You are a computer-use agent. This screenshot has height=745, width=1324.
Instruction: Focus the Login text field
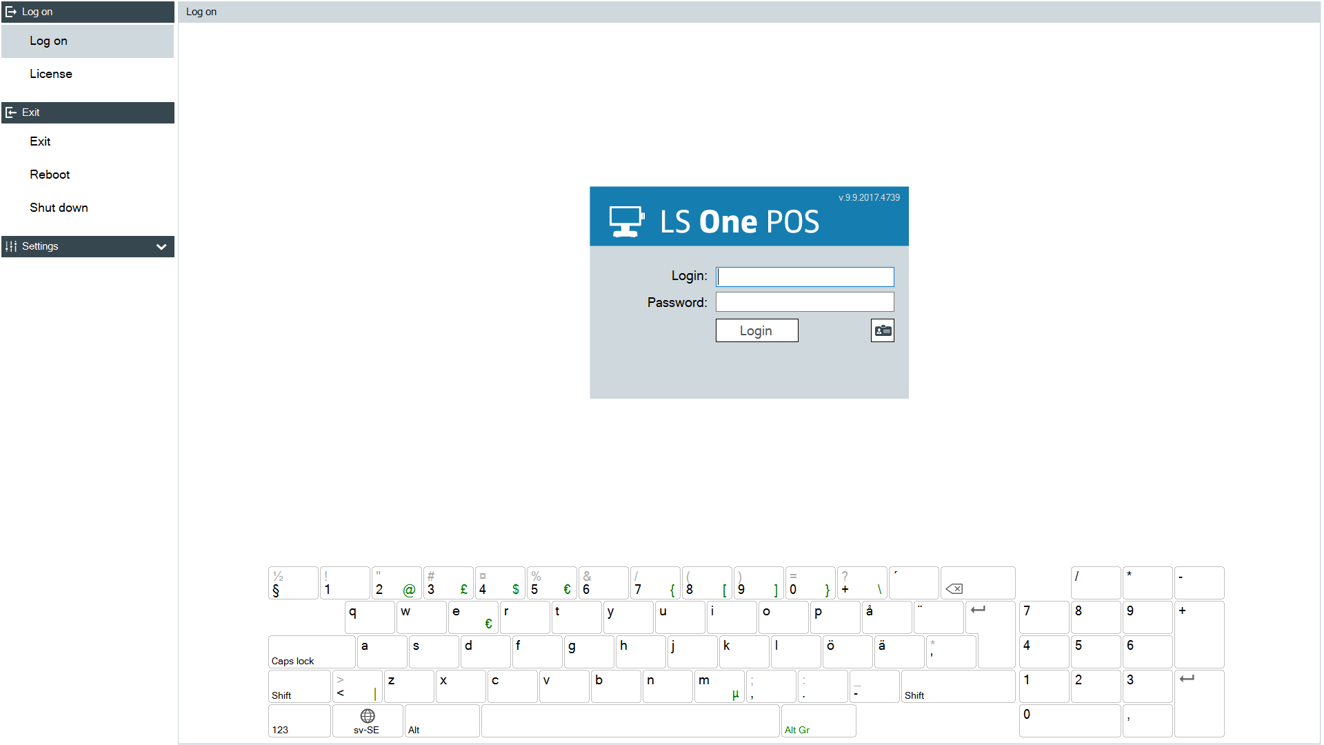click(805, 277)
